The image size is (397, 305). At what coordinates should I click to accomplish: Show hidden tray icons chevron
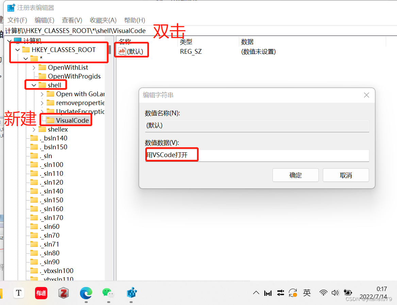click(256, 293)
